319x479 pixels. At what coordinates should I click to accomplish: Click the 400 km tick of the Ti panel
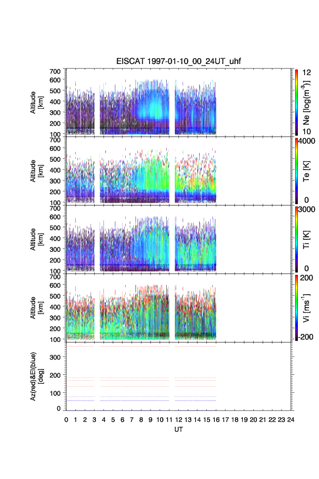tap(55, 238)
